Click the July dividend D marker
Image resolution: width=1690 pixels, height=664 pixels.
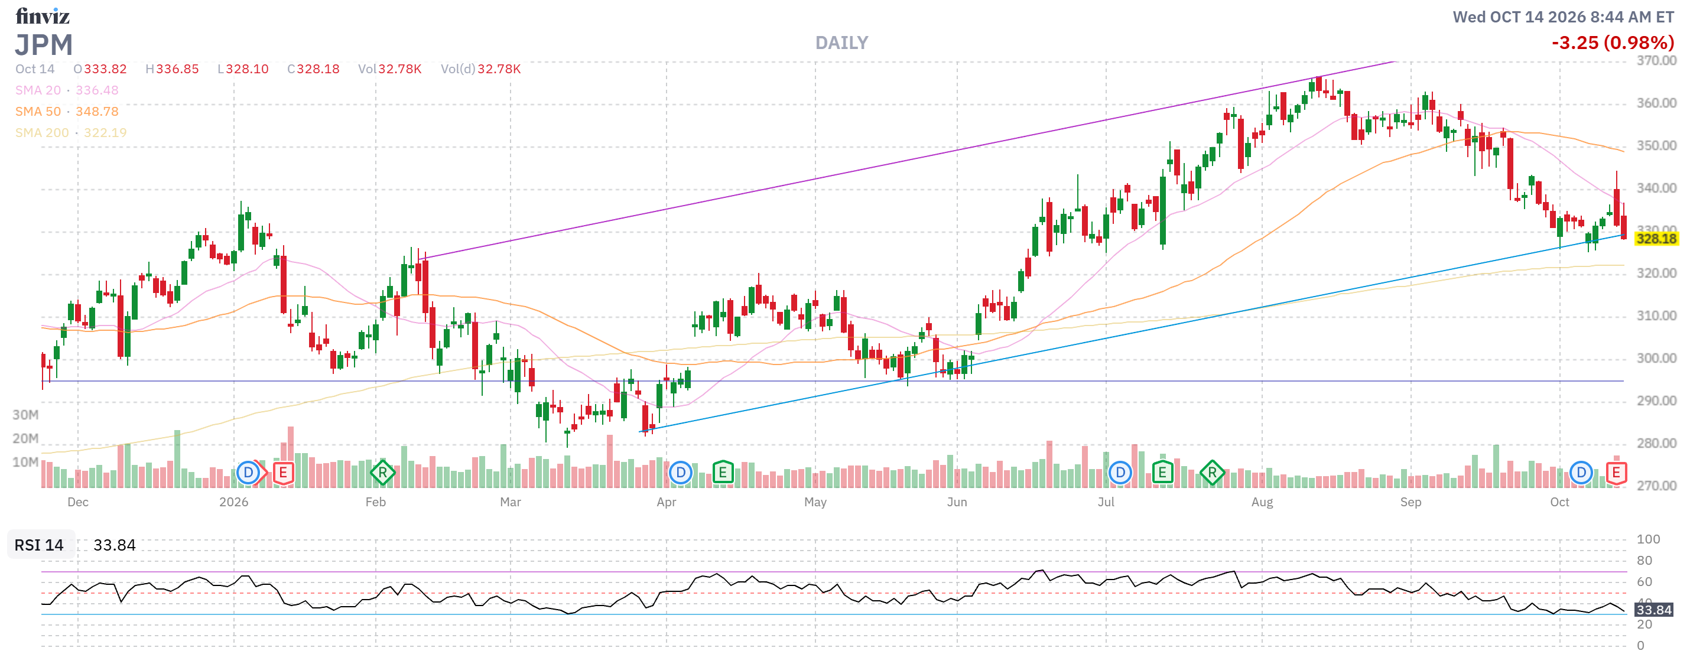click(1120, 473)
